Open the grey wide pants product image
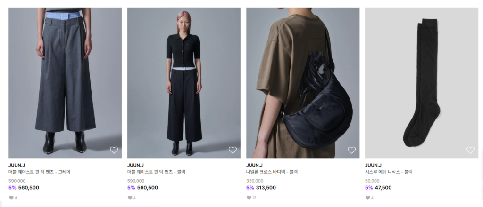483x207 pixels. point(65,83)
